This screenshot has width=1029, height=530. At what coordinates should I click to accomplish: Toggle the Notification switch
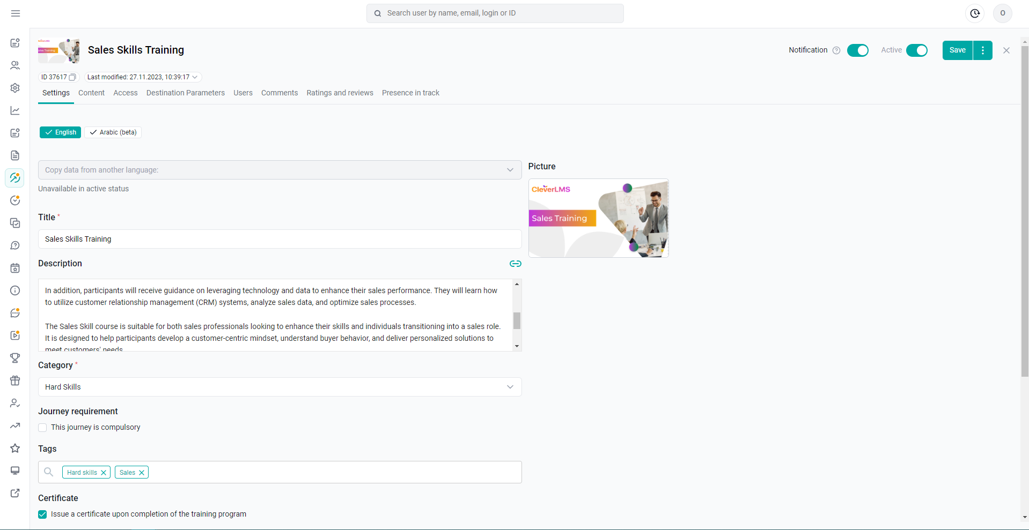(x=858, y=50)
